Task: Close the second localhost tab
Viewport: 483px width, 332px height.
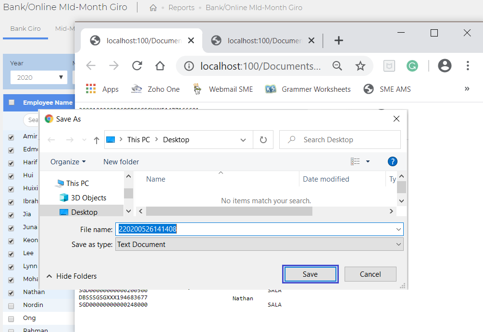Action: tap(311, 40)
